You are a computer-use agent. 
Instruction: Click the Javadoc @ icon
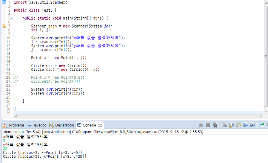click(x=30, y=125)
